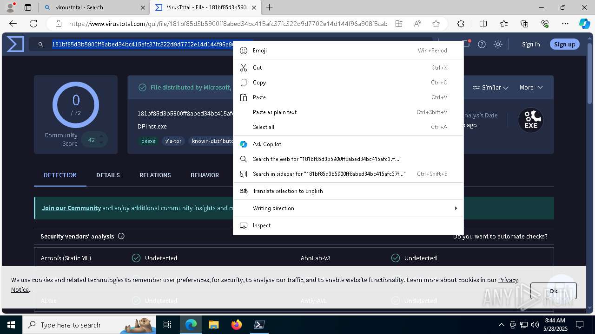Click the Ok button on the cookie banner
This screenshot has width=595, height=334.
553,291
